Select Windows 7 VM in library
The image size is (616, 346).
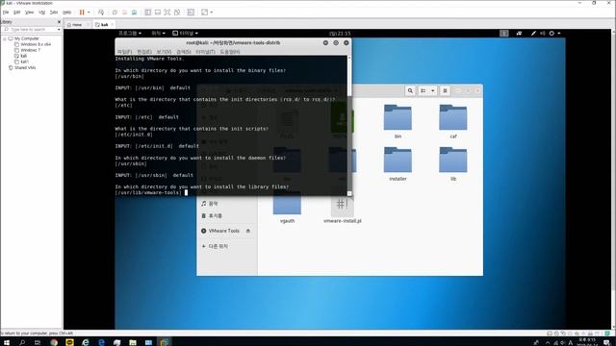tap(30, 50)
